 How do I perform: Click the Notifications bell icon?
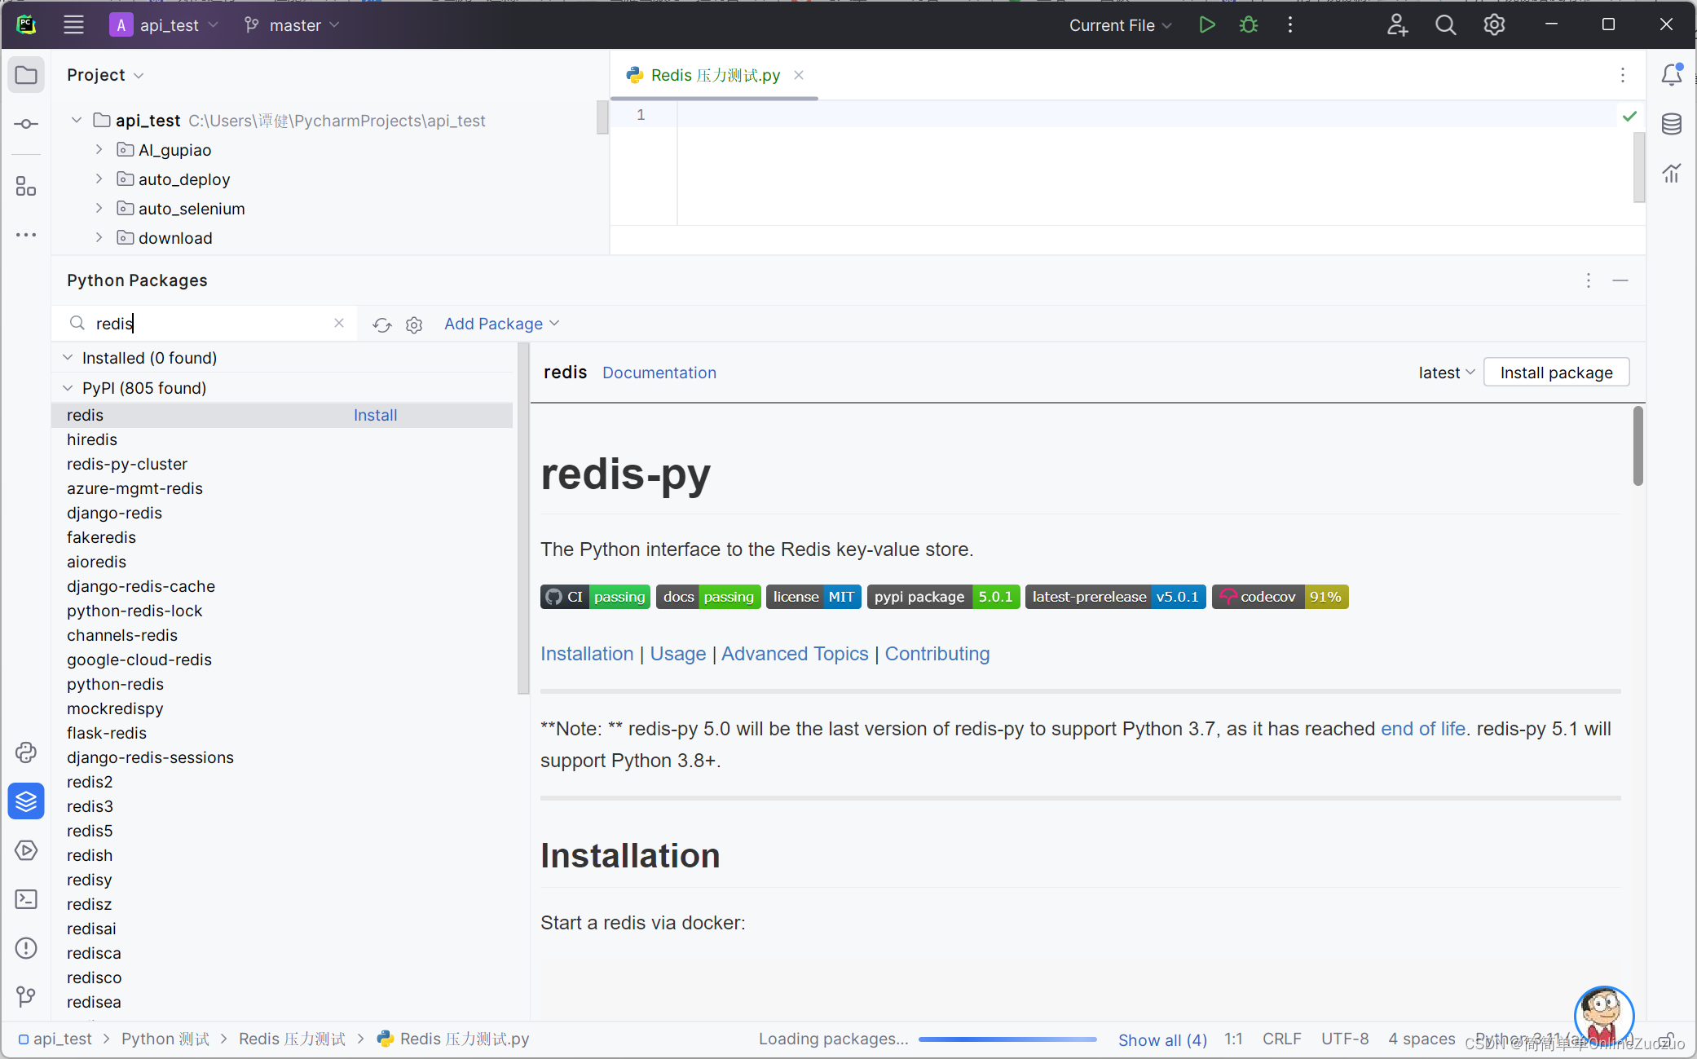click(x=1672, y=74)
